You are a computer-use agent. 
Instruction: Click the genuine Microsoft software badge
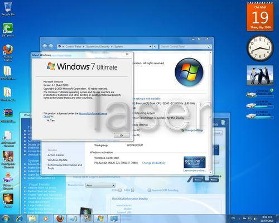click(x=195, y=162)
